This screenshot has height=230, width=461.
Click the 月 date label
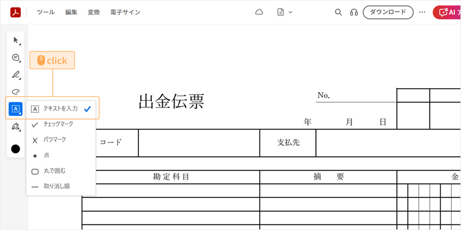coord(349,122)
